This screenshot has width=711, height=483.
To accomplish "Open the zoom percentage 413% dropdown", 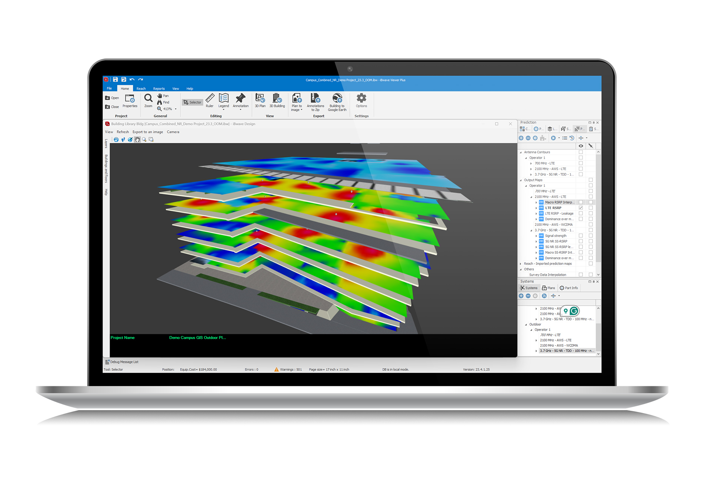I will (176, 109).
